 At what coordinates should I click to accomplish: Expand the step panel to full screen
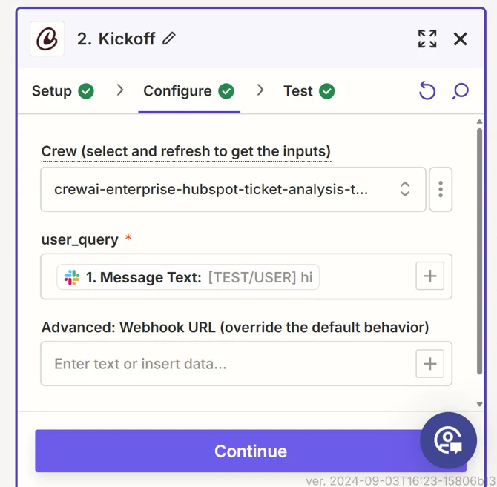(x=427, y=39)
